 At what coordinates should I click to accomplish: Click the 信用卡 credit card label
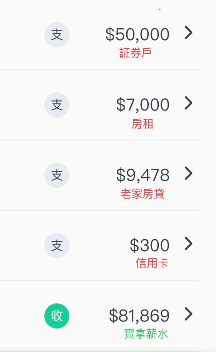pyautogui.click(x=152, y=263)
